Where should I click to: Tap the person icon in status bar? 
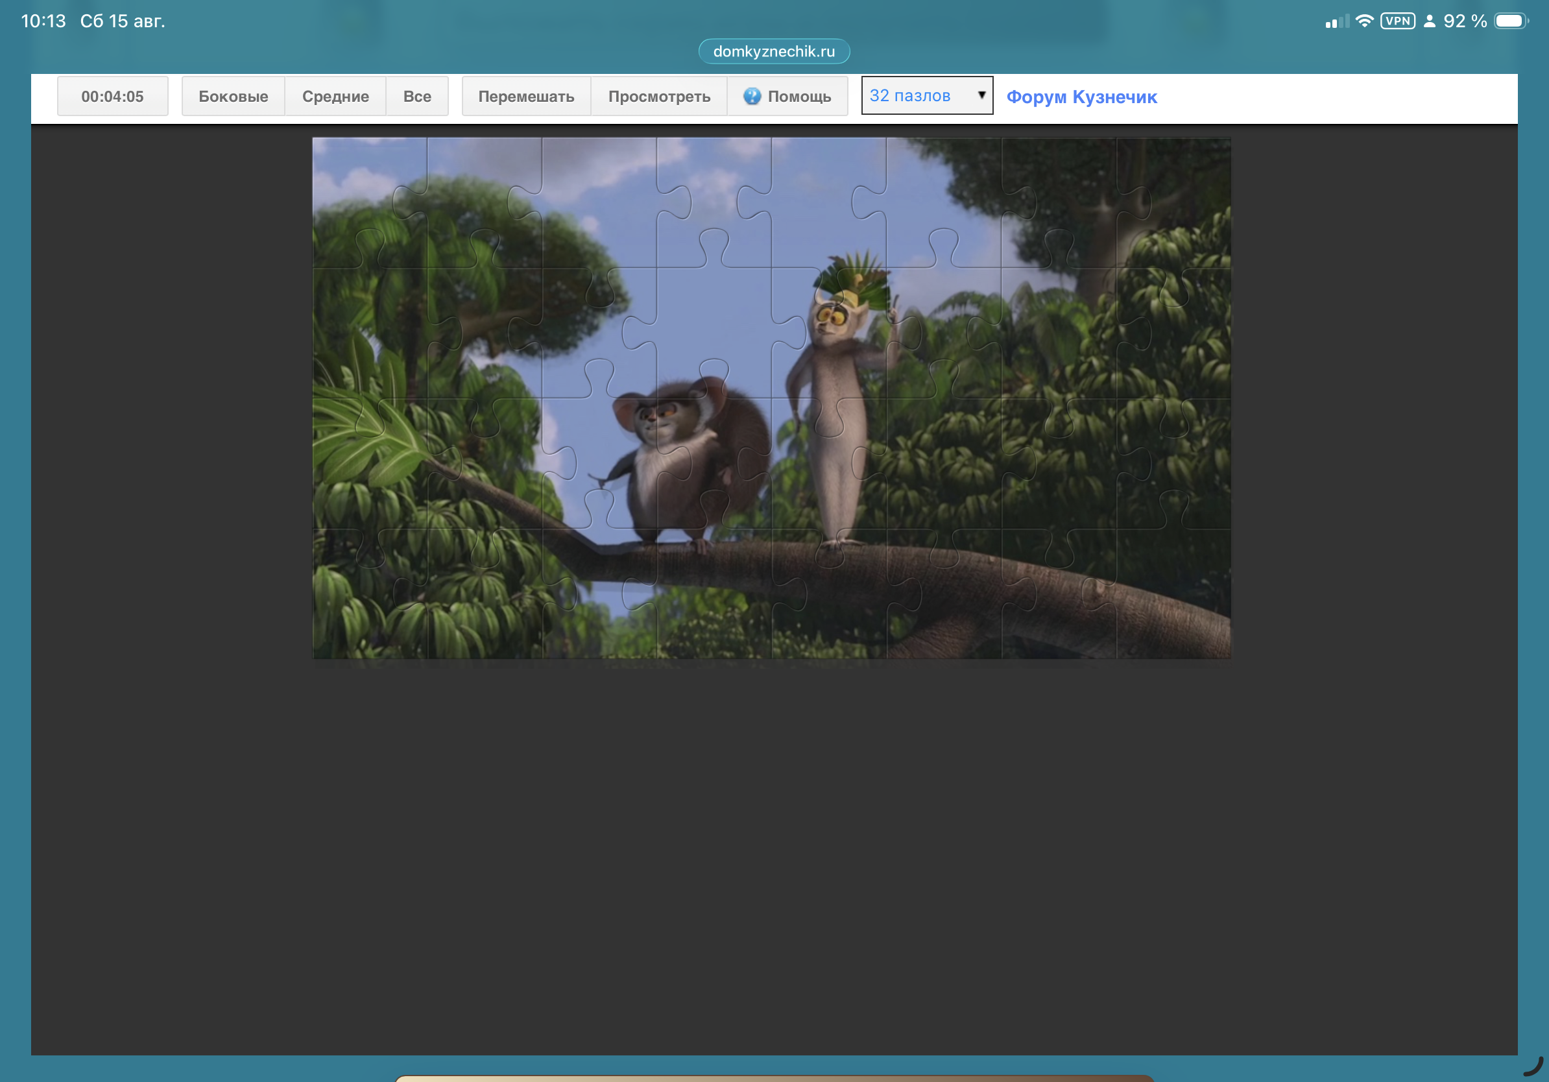tap(1429, 21)
